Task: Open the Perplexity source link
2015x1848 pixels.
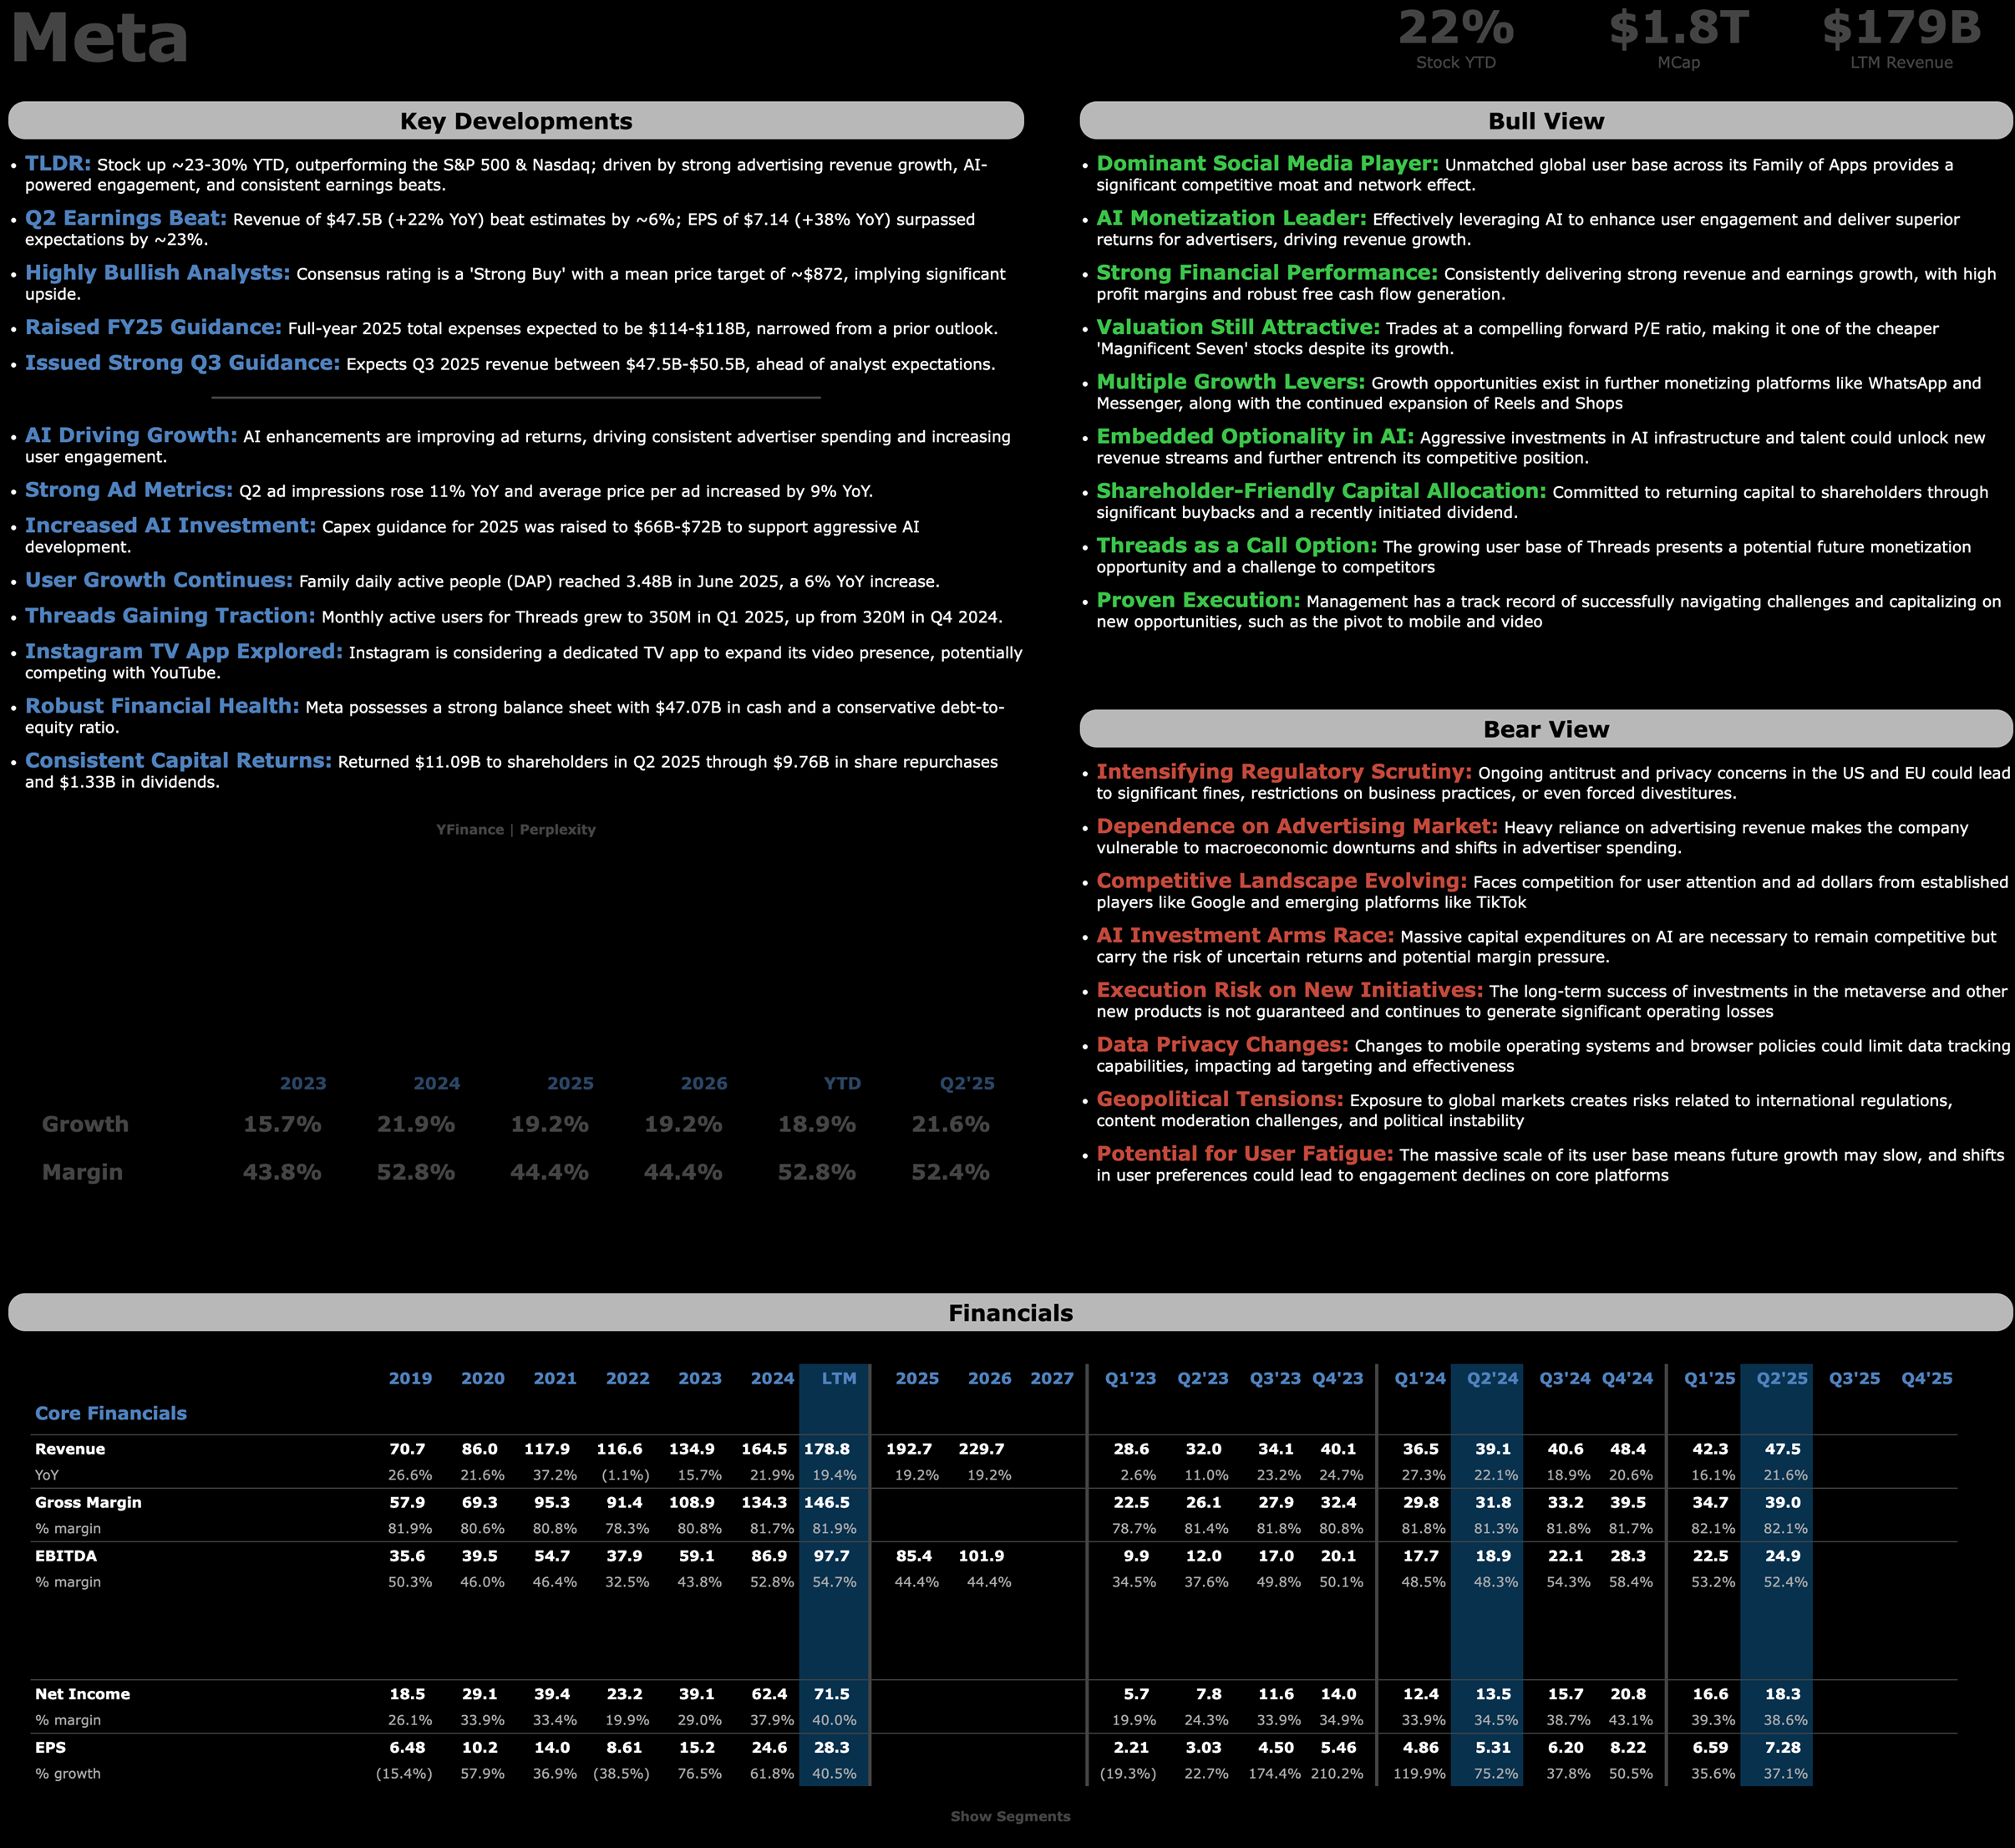Action: pyautogui.click(x=557, y=829)
